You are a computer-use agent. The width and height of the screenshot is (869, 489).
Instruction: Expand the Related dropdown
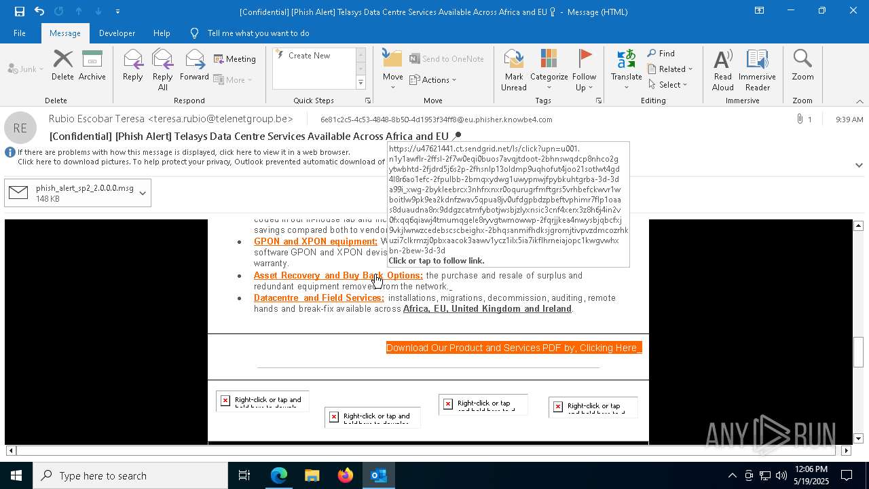(670, 69)
